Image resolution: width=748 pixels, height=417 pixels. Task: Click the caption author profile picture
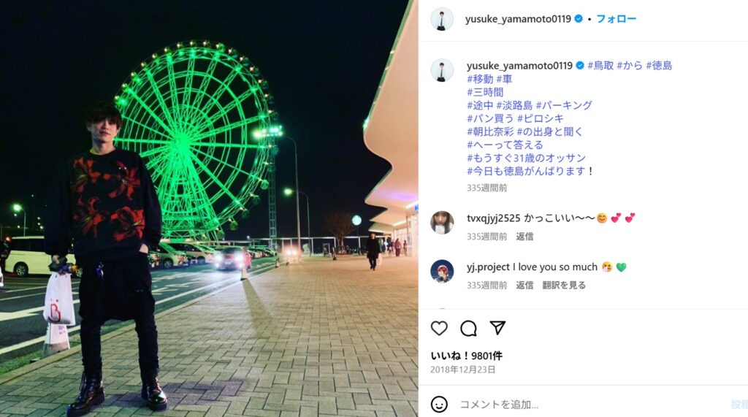pos(442,70)
